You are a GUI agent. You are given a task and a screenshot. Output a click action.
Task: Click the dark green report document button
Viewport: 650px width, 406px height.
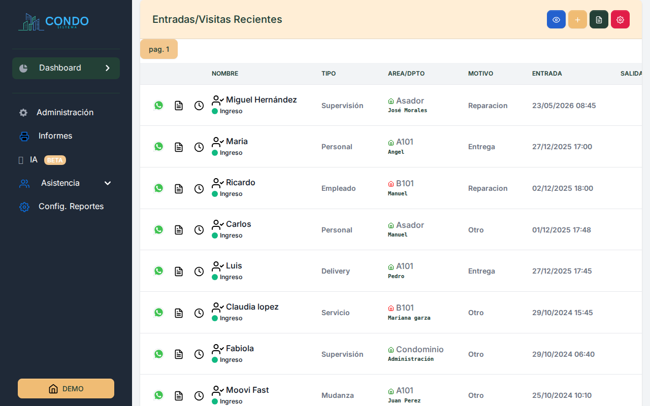click(599, 19)
